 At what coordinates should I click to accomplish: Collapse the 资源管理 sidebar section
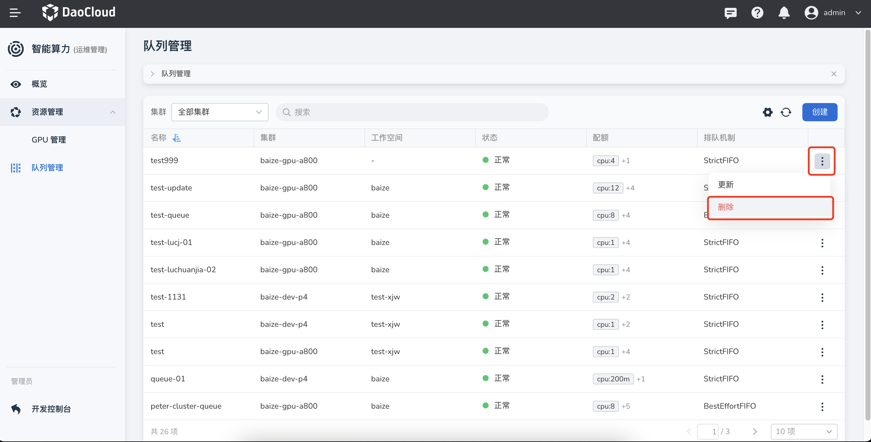click(113, 112)
